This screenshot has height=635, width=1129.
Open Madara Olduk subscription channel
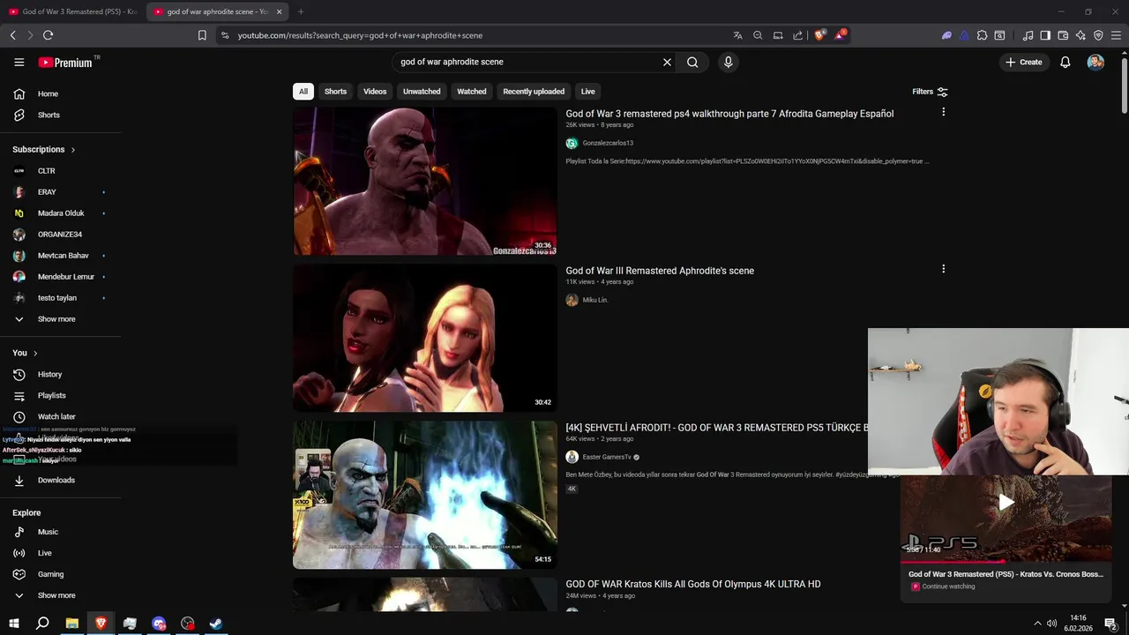tap(60, 213)
